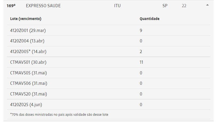
Task: Click quantity 2 for lot 4120Z005
Action: pyautogui.click(x=141, y=52)
